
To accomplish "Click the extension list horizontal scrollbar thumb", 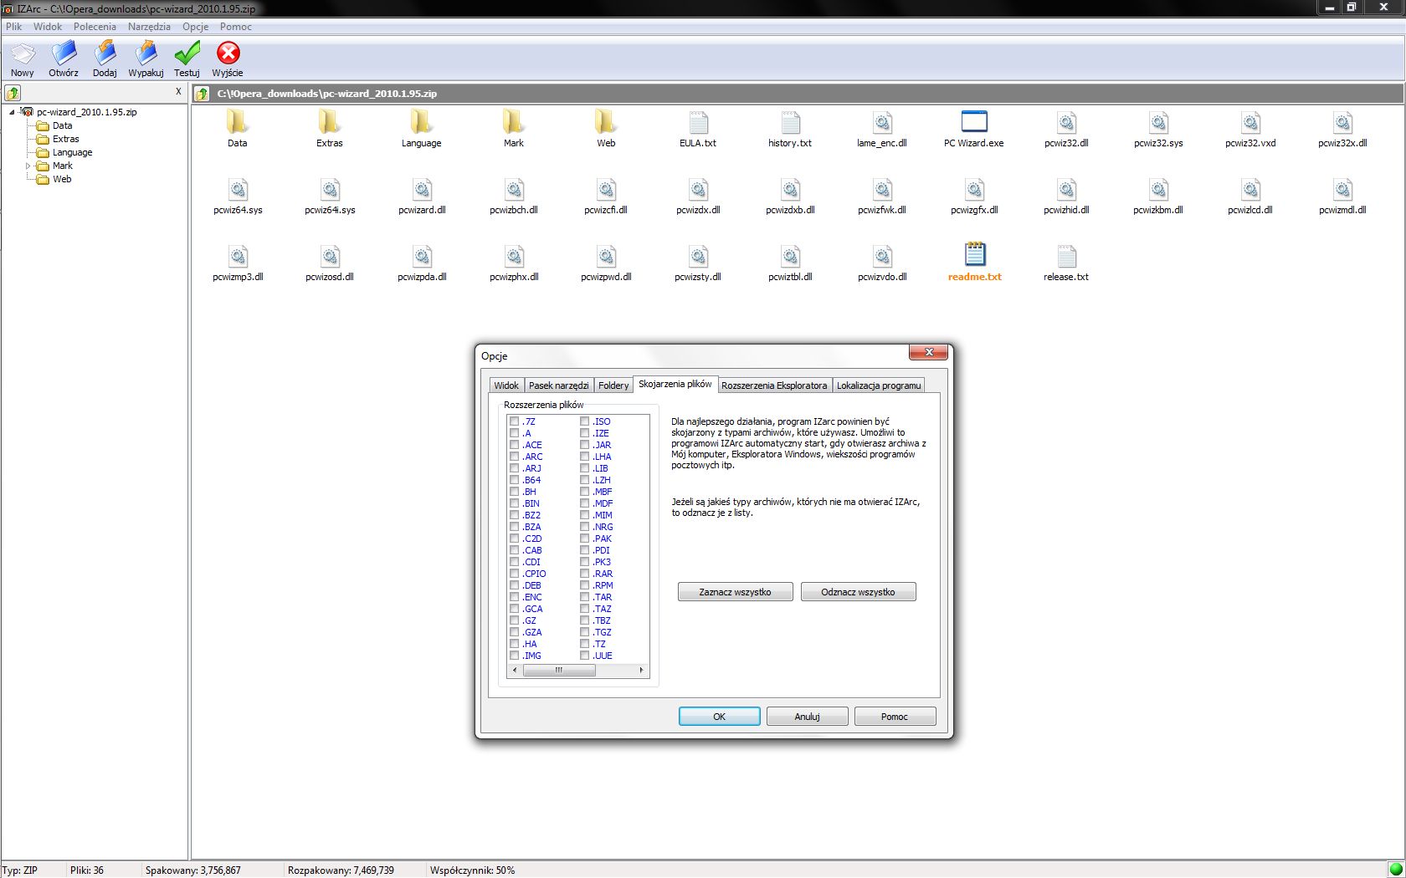I will point(558,671).
